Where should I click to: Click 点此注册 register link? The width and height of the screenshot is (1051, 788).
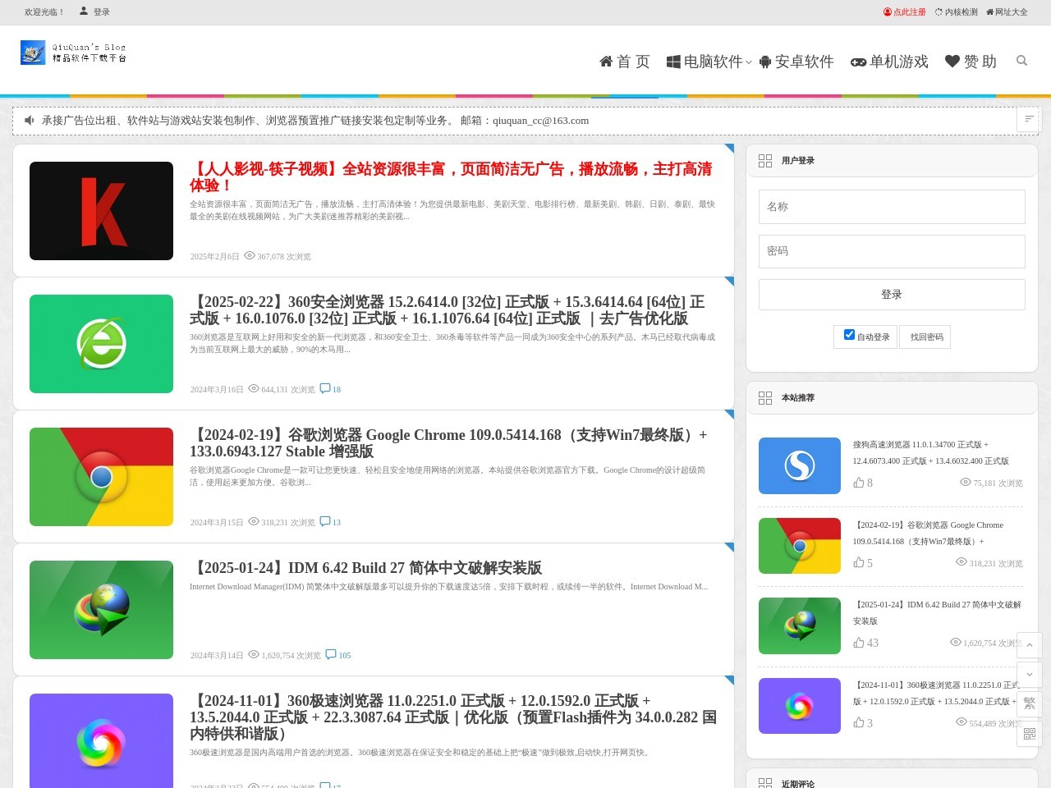tap(905, 12)
